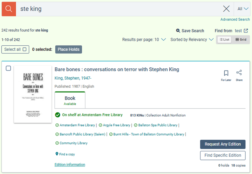Click the 242 results found text

click(25, 30)
